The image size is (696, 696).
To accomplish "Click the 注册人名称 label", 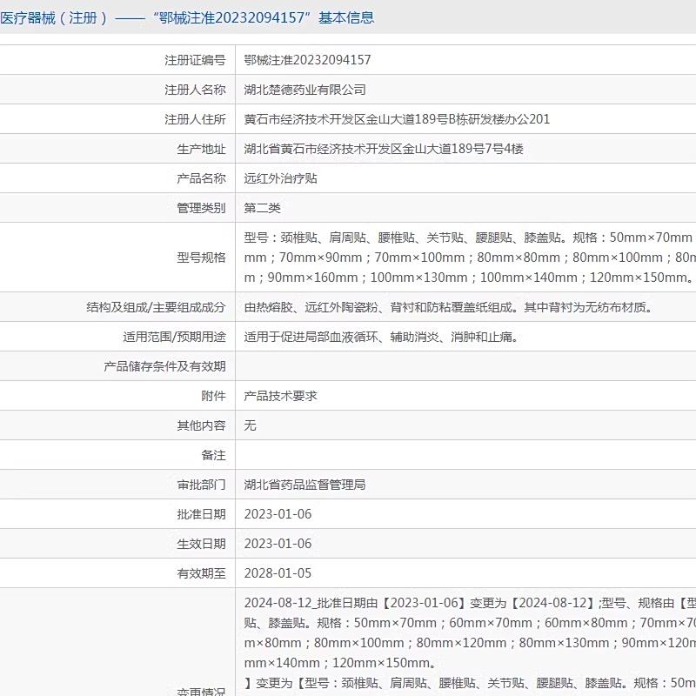I will (195, 90).
